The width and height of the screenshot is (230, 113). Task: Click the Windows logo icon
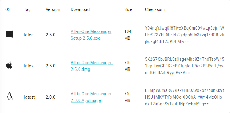(x=9, y=34)
